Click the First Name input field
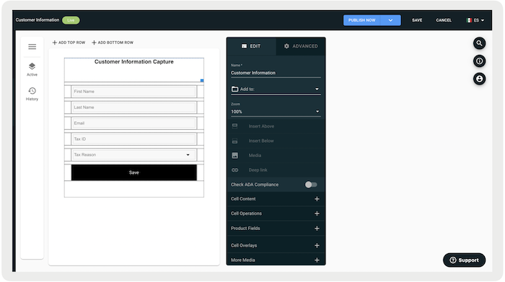 tap(133, 92)
